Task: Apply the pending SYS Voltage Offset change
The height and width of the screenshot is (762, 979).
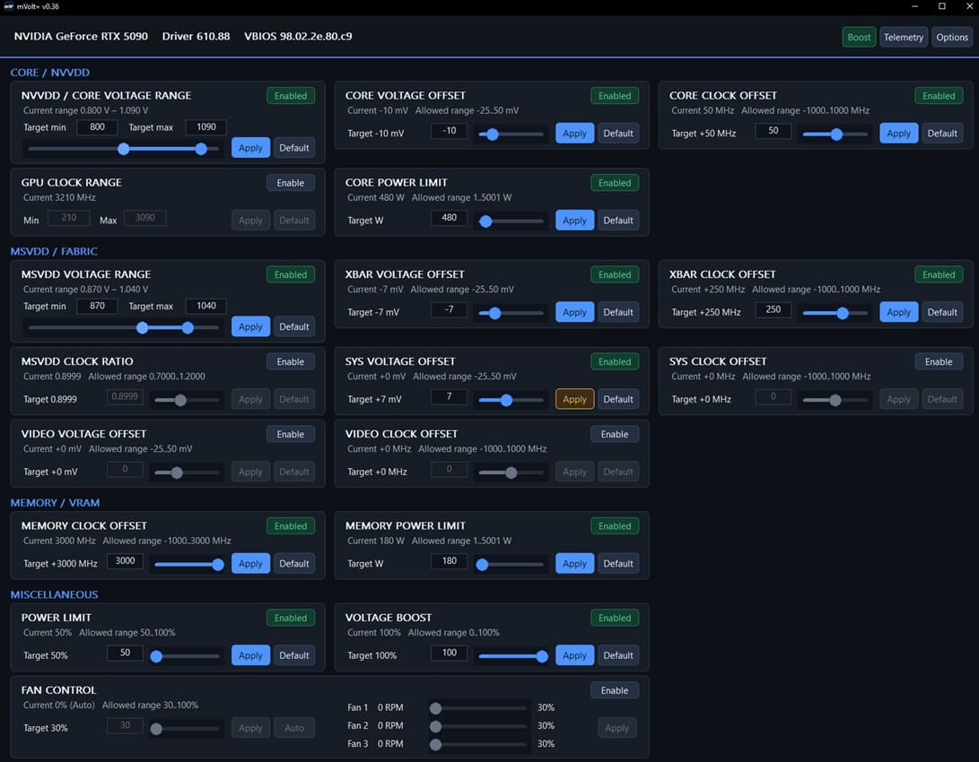Action: tap(574, 399)
